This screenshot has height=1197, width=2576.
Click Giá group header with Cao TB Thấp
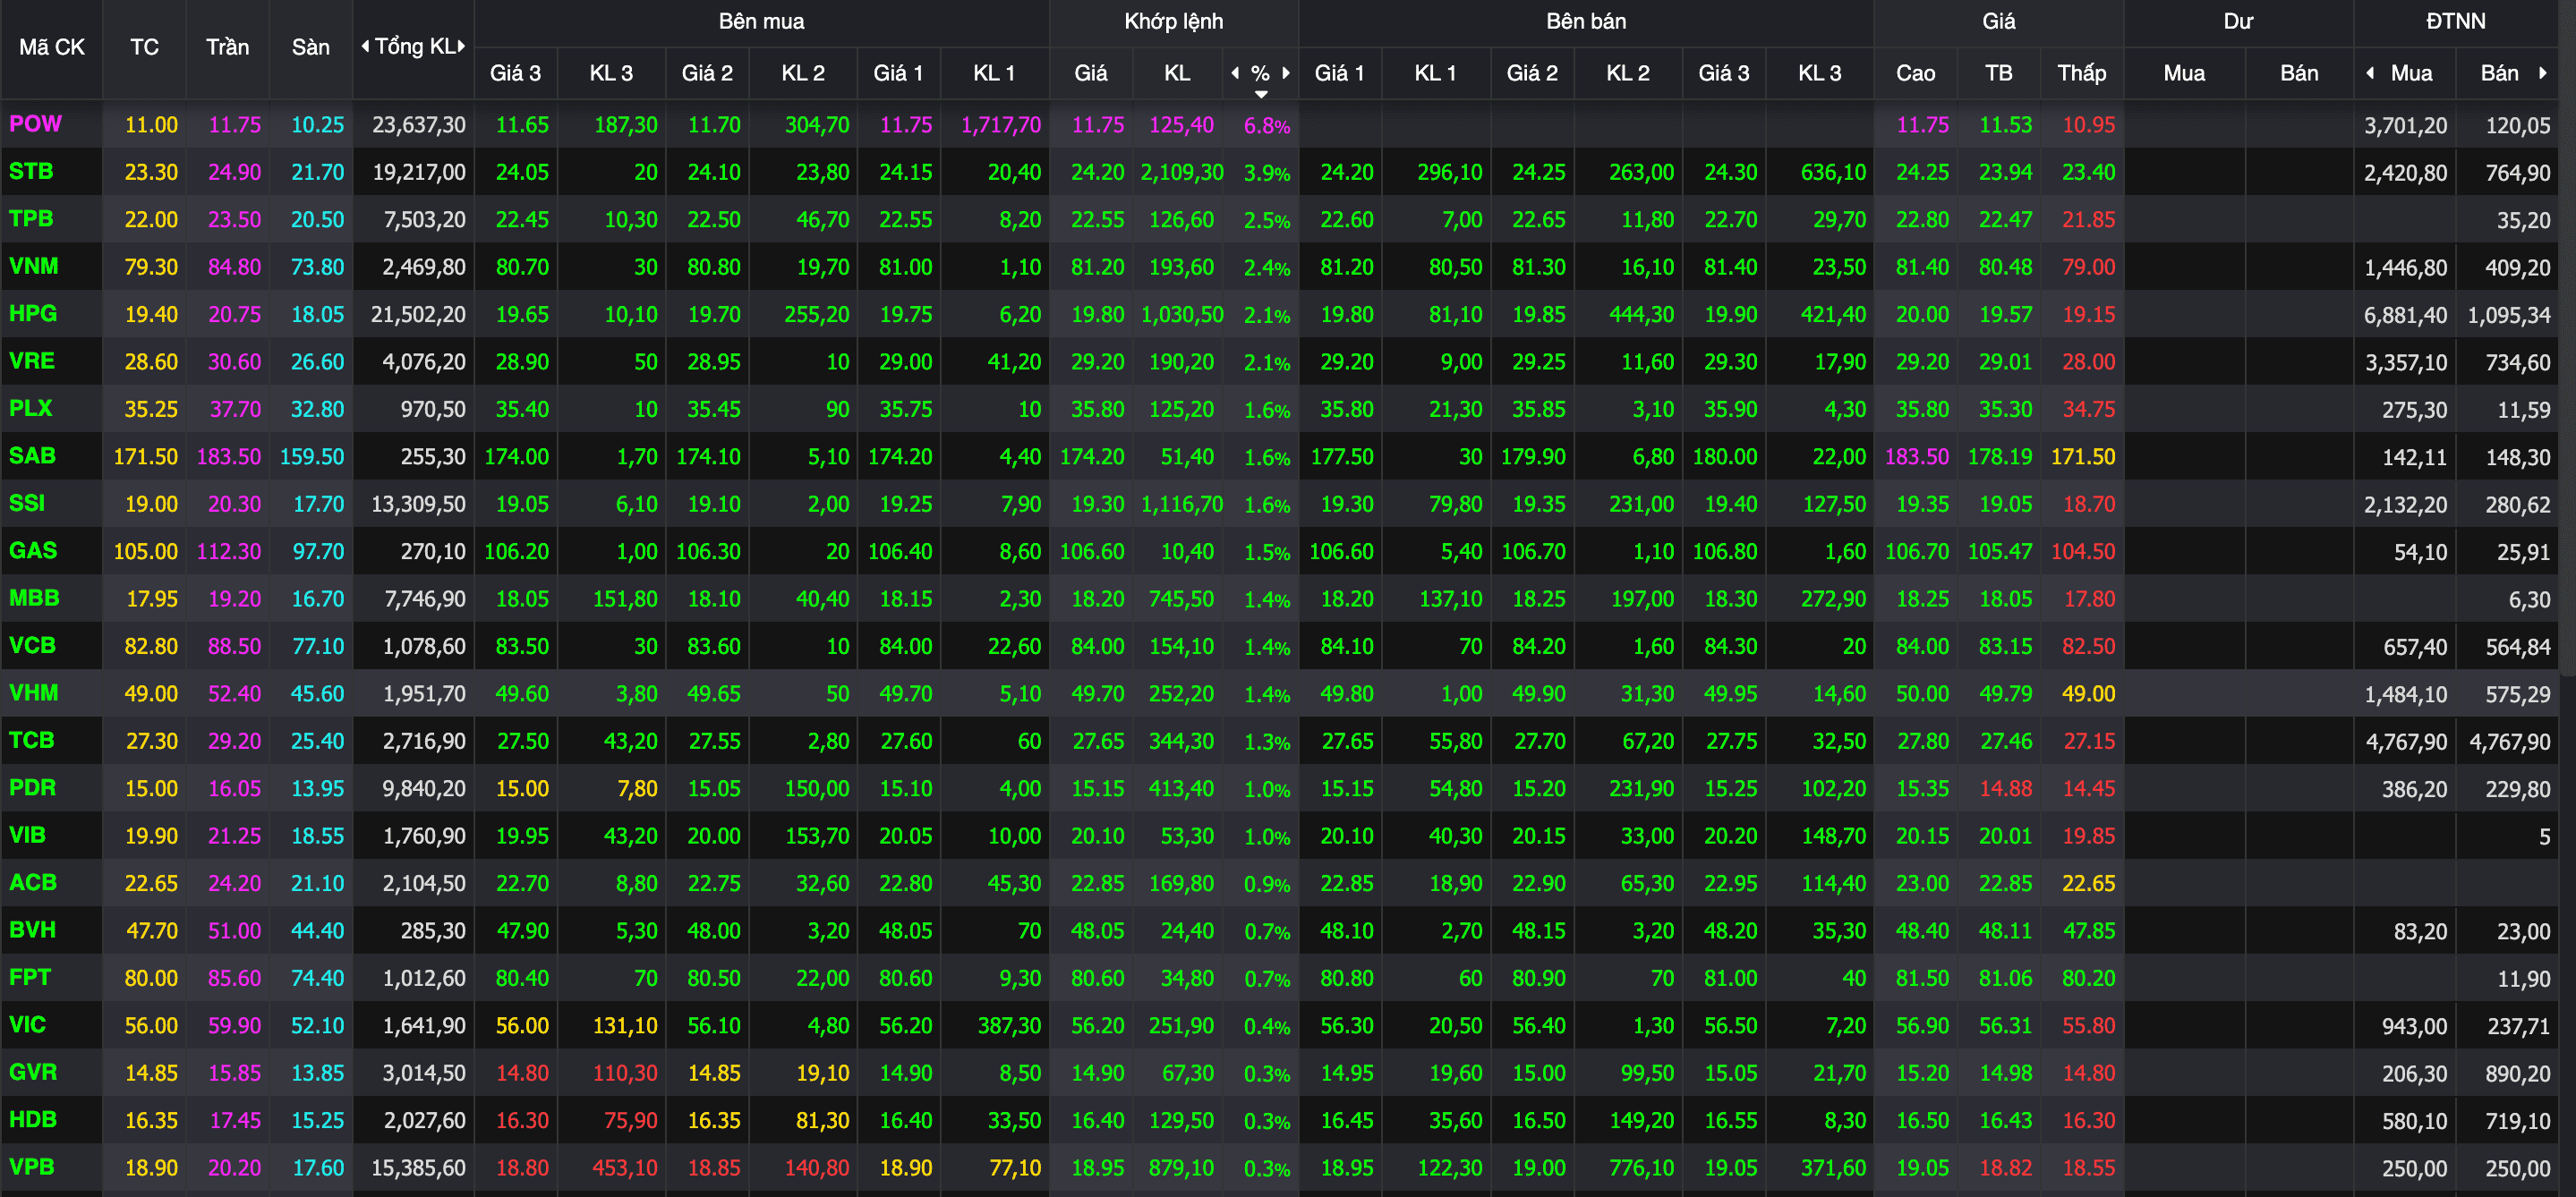(1998, 21)
